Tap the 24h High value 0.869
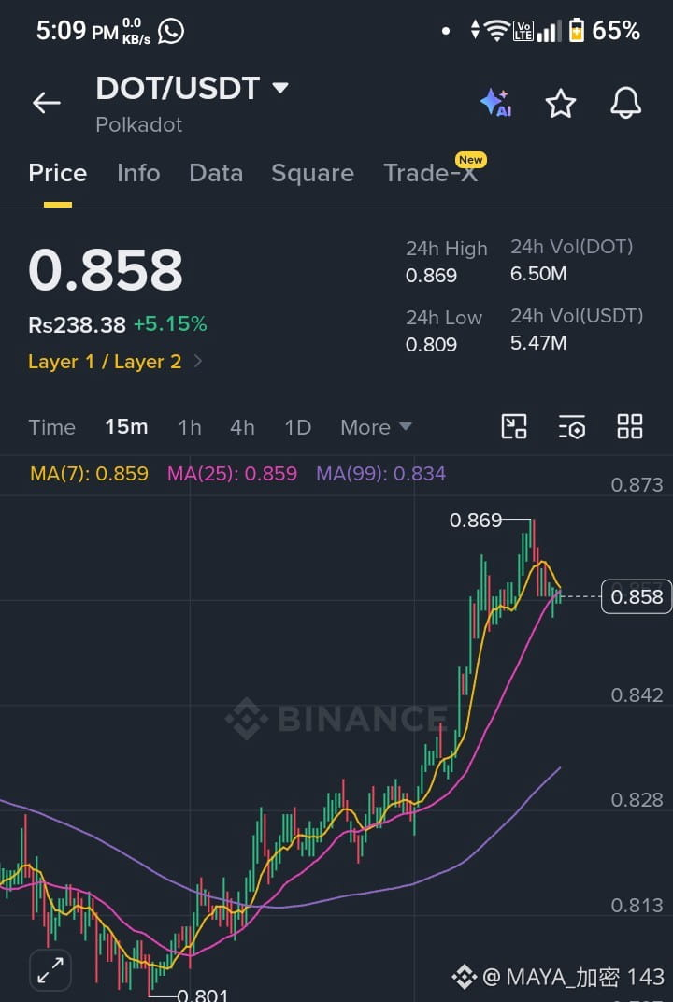Viewport: 673px width, 1002px height. coord(432,276)
